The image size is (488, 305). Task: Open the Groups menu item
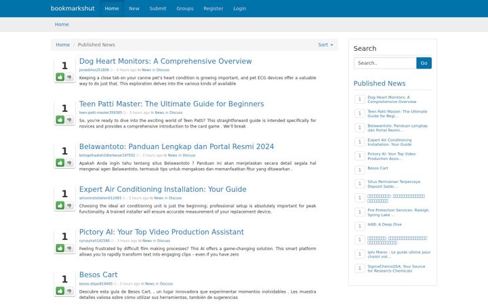(x=185, y=8)
